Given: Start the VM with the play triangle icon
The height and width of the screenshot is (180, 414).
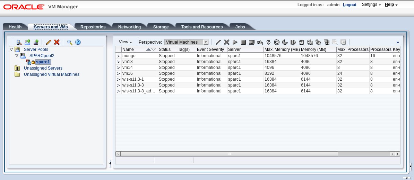Looking at the screenshot, I should [235, 42].
